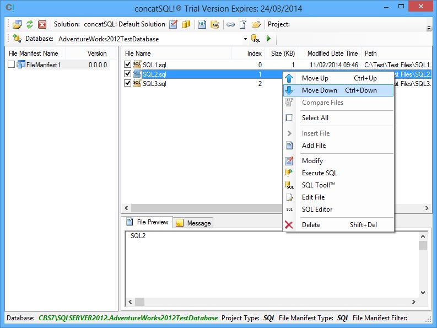Sort by Modified Date Time column header
Image resolution: width=437 pixels, height=328 pixels.
pyautogui.click(x=330, y=53)
